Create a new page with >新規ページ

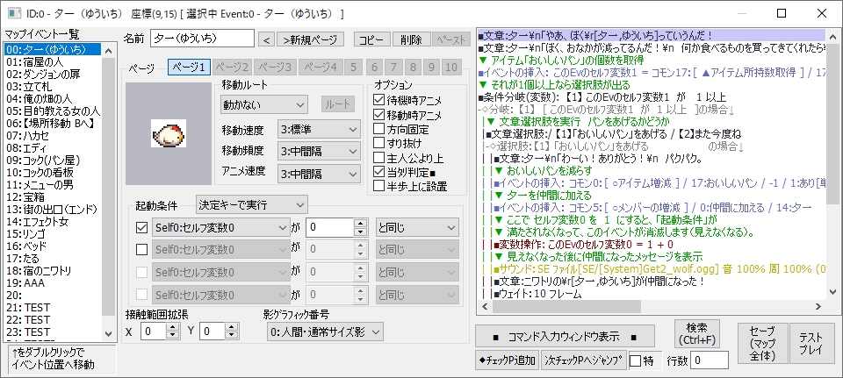[x=310, y=39]
